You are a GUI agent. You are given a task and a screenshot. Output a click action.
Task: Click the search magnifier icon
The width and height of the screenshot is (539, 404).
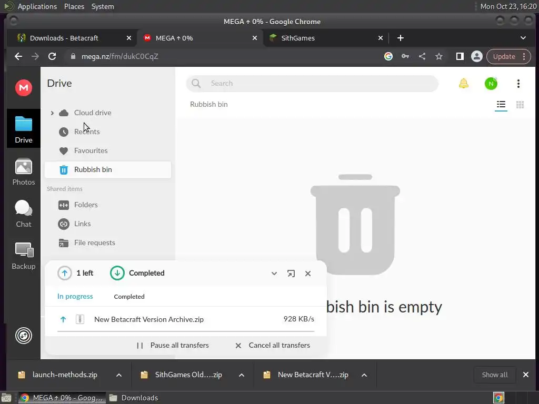[x=196, y=84]
